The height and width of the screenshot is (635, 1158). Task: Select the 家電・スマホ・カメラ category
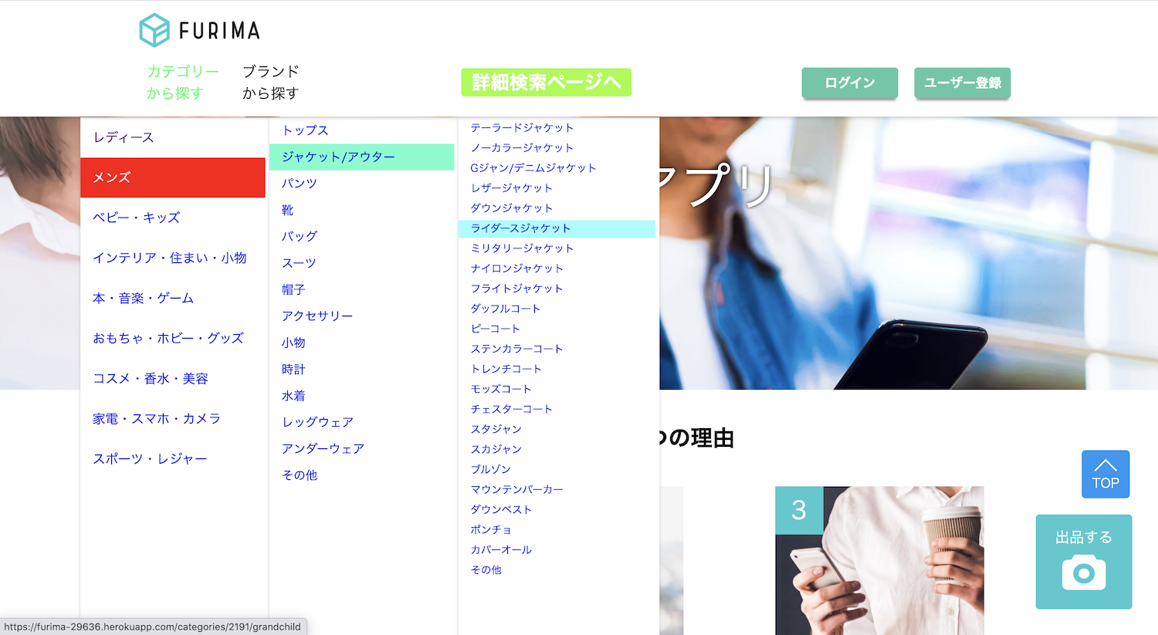157,418
